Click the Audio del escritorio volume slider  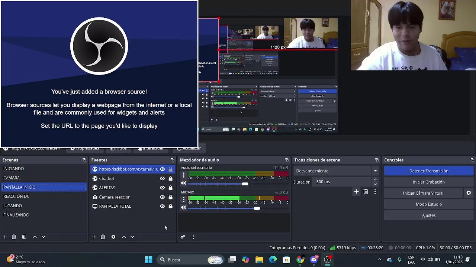(238, 184)
